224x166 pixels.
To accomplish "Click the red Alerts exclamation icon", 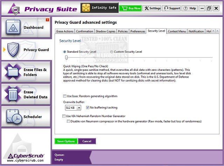I will (48, 20).
